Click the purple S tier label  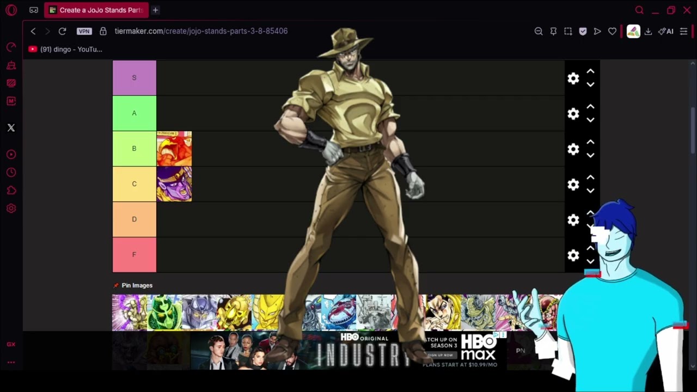point(134,78)
